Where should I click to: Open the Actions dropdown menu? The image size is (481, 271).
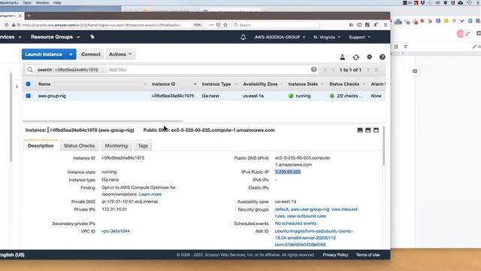[120, 54]
